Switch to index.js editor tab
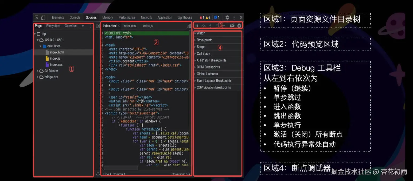Image resolution: width=413 pixels, height=181 pixels. click(x=148, y=26)
